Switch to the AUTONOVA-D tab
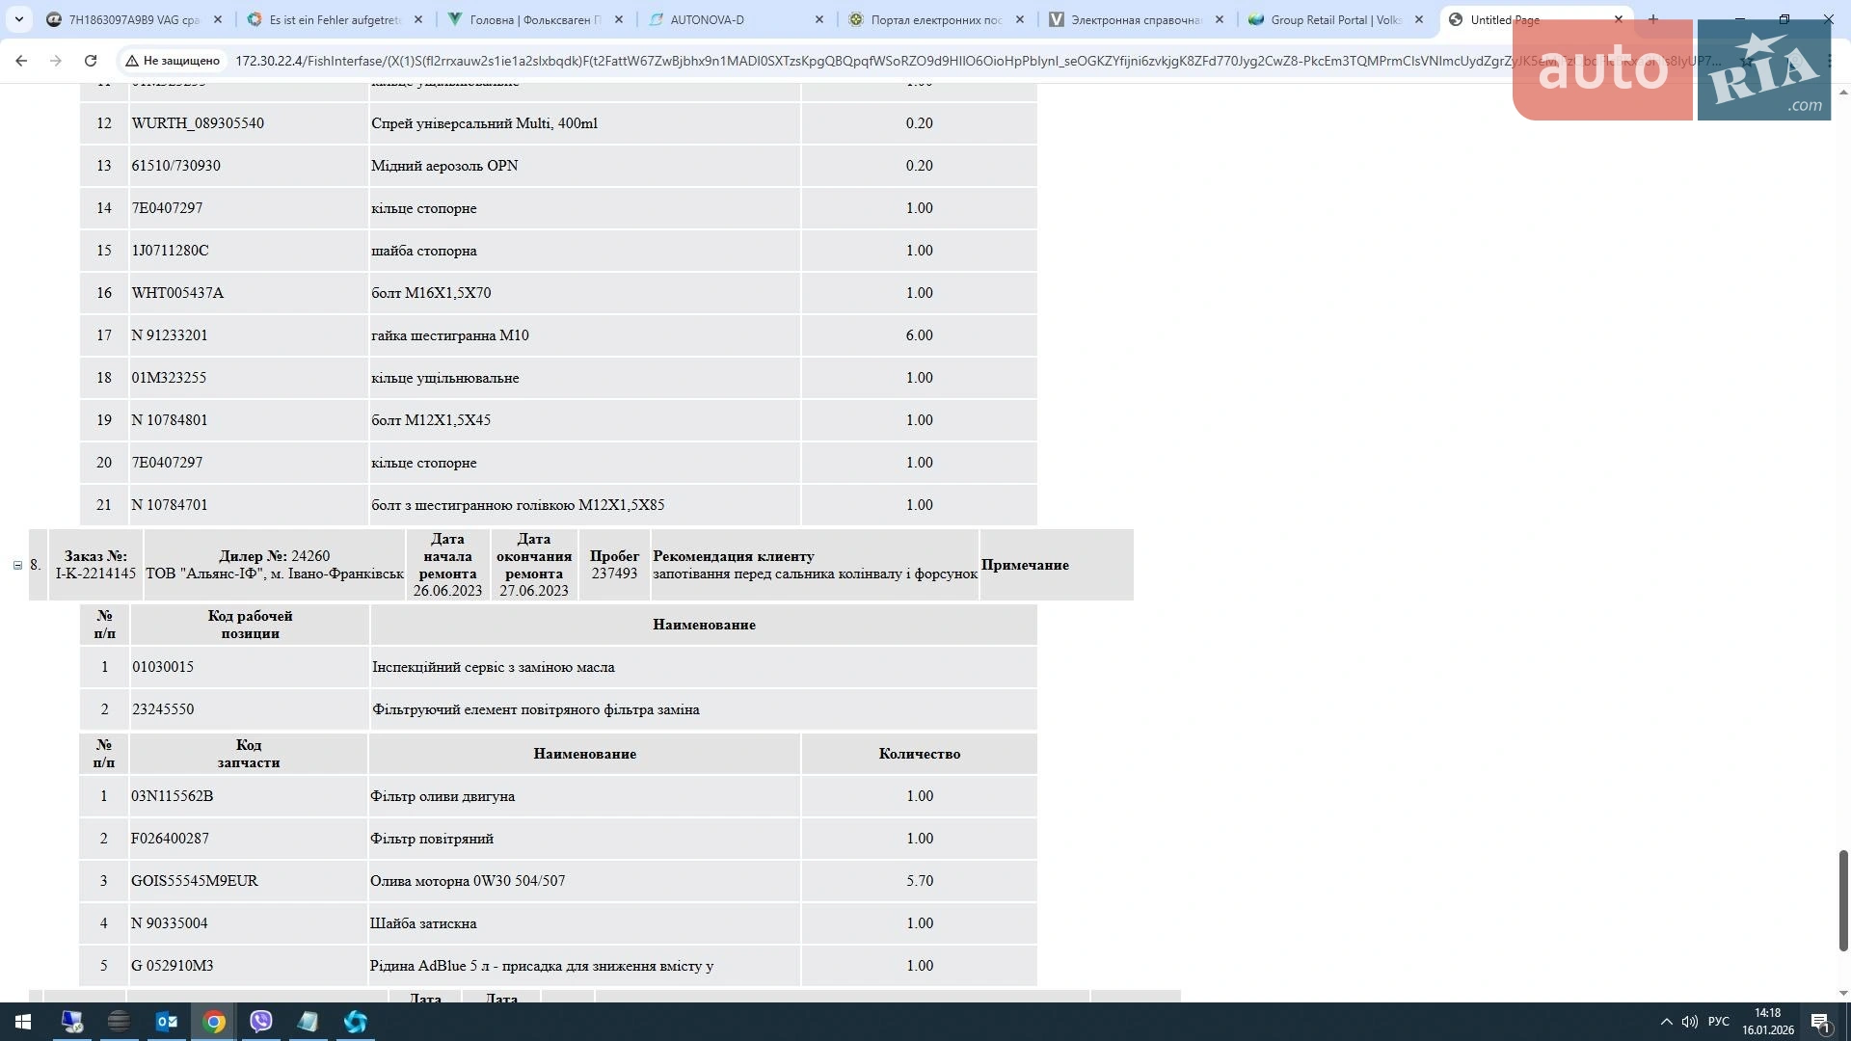 733,19
